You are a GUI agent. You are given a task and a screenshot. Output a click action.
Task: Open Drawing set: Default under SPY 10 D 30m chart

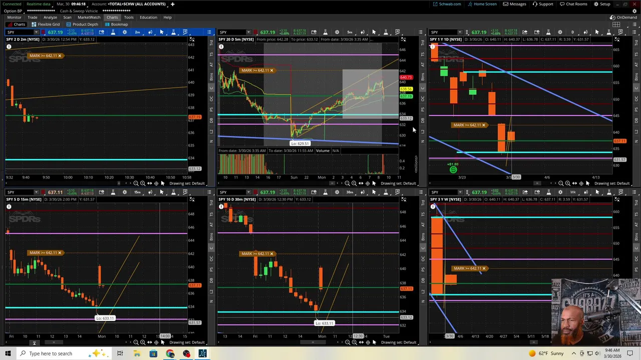tap(398, 342)
